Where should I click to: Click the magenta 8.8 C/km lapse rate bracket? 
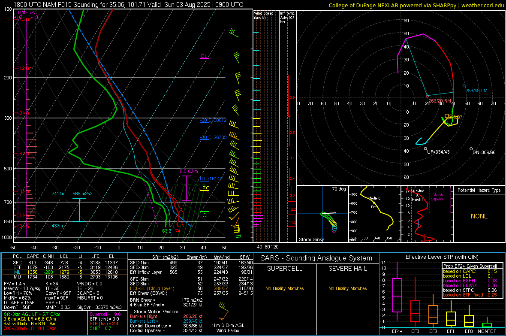[187, 188]
